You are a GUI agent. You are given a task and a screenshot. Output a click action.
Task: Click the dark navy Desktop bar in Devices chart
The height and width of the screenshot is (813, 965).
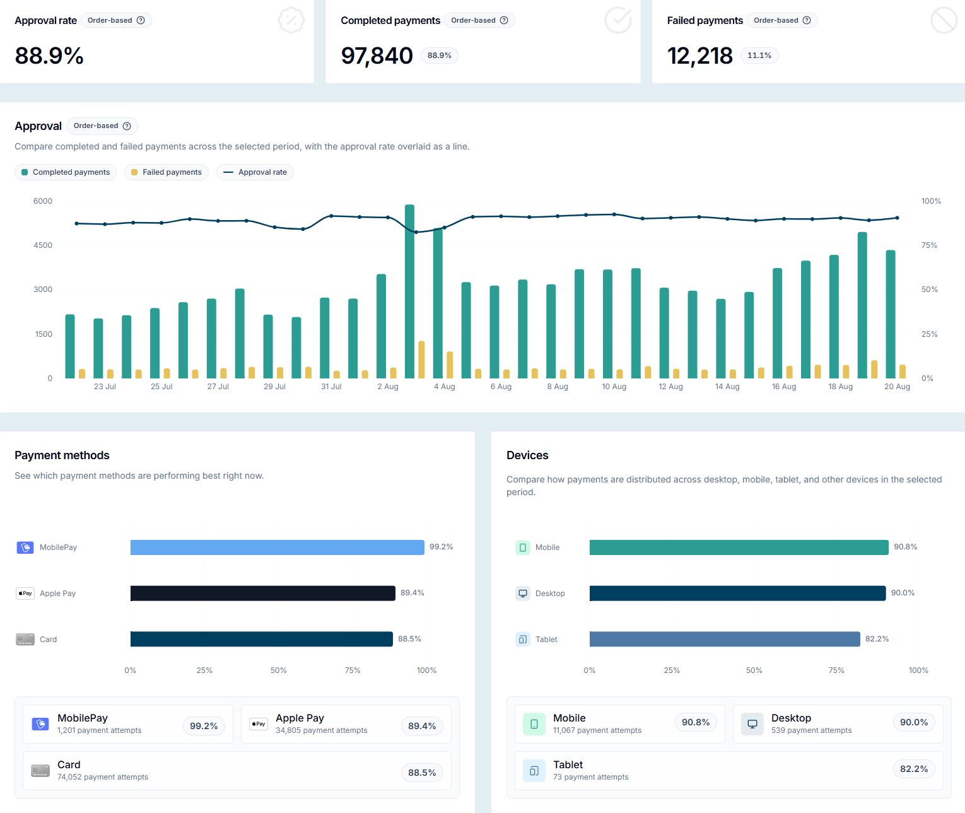click(738, 594)
